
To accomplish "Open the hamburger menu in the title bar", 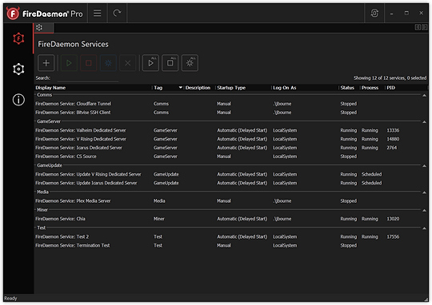I will [x=98, y=13].
